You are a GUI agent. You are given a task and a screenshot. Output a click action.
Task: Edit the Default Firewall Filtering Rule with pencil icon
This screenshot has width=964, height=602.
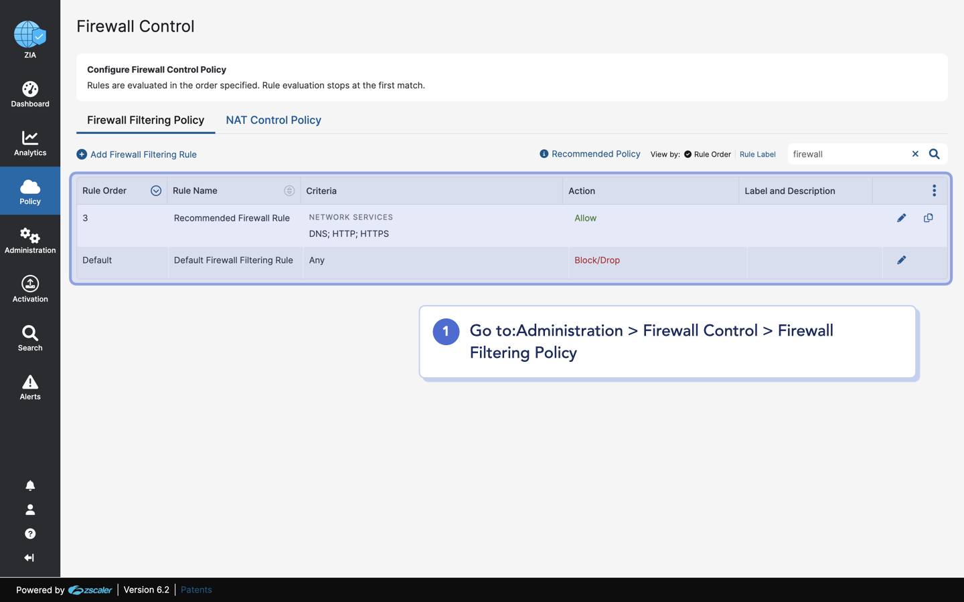(x=901, y=260)
